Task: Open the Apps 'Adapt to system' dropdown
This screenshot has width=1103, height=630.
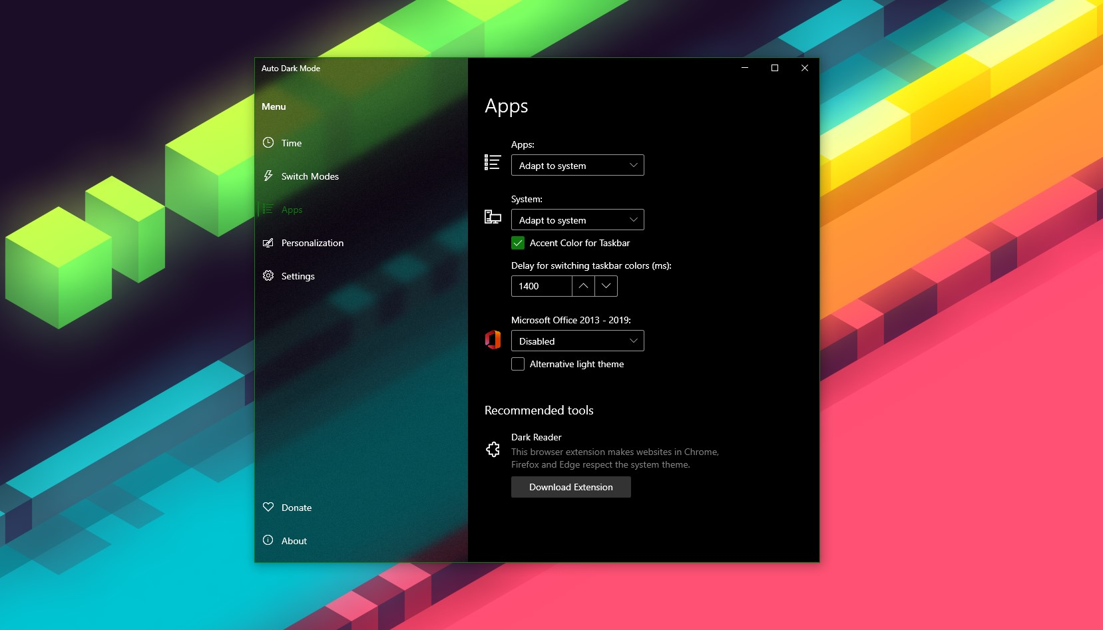Action: (x=576, y=165)
